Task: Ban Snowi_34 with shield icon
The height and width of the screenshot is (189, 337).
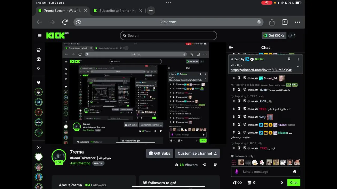Action: (x=245, y=78)
